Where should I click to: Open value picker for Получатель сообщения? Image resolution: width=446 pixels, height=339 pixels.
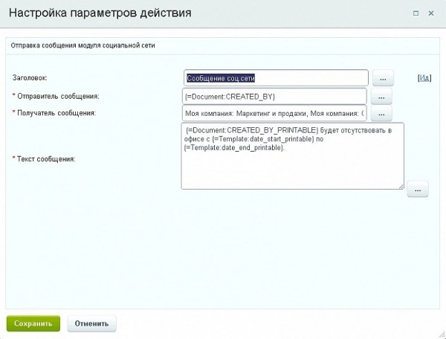point(381,114)
